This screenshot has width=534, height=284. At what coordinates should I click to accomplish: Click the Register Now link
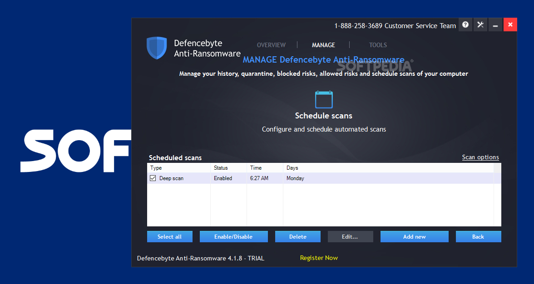point(319,258)
